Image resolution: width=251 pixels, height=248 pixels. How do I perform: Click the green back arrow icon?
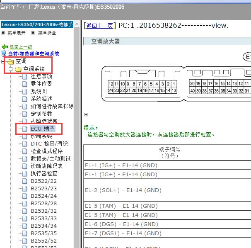[5, 47]
